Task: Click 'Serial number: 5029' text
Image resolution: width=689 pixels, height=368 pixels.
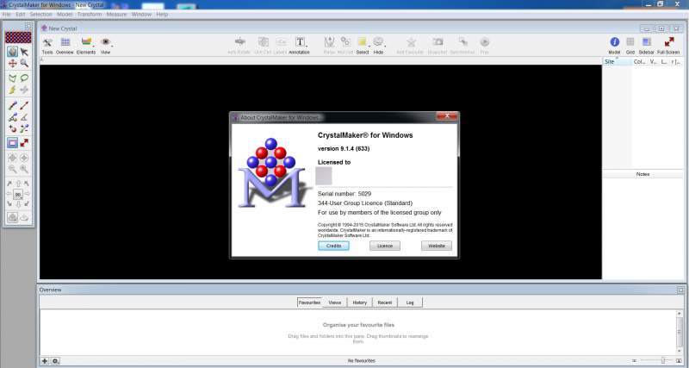Action: [344, 193]
